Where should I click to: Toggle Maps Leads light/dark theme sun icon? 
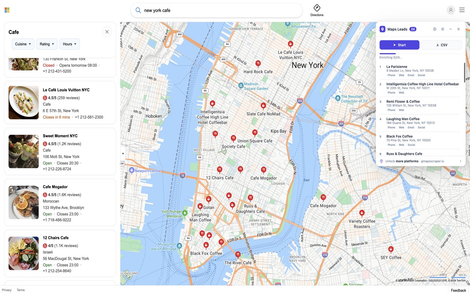pyautogui.click(x=443, y=29)
